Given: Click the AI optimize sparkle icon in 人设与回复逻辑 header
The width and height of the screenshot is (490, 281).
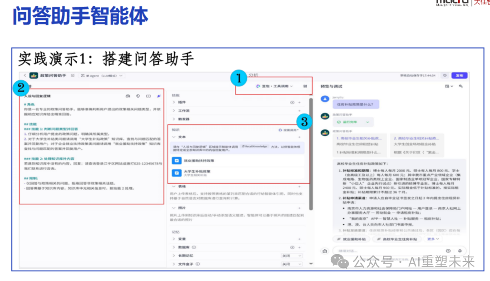Looking at the screenshot, I should [x=158, y=95].
